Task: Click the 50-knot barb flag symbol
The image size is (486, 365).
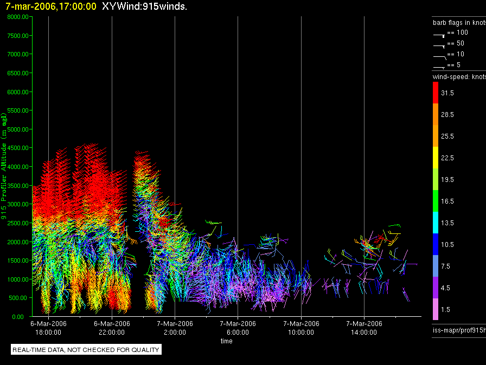Action: [439, 47]
